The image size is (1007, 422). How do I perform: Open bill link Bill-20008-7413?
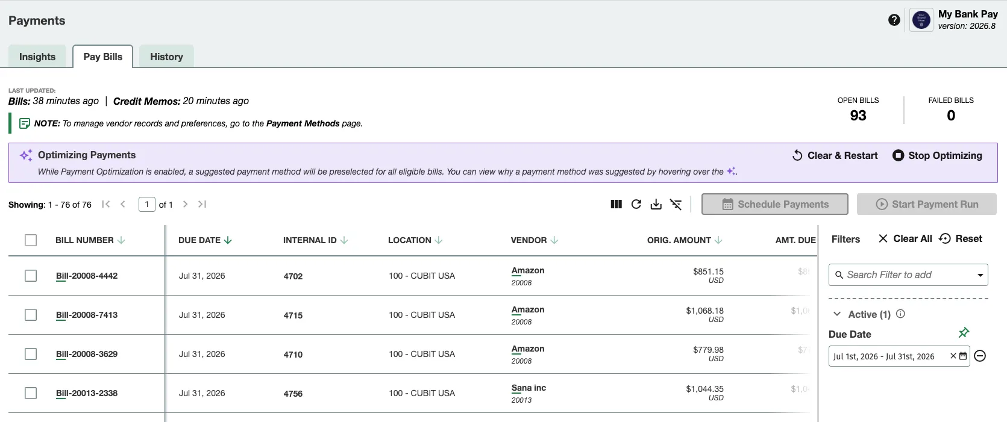(87, 315)
